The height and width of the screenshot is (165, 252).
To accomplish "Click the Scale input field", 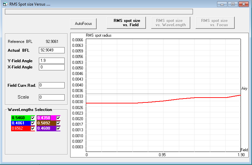I will pos(52,97).
